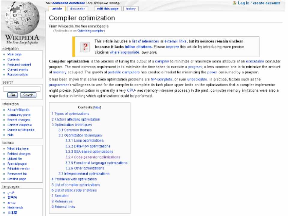Click the Optimizing compiler redirect link
Screen dimensions: 288x216
(91, 31)
